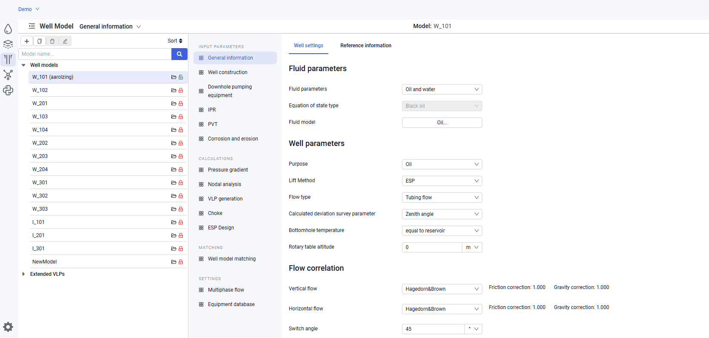Open the Purpose dropdown
This screenshot has height=338, width=709.
point(442,164)
